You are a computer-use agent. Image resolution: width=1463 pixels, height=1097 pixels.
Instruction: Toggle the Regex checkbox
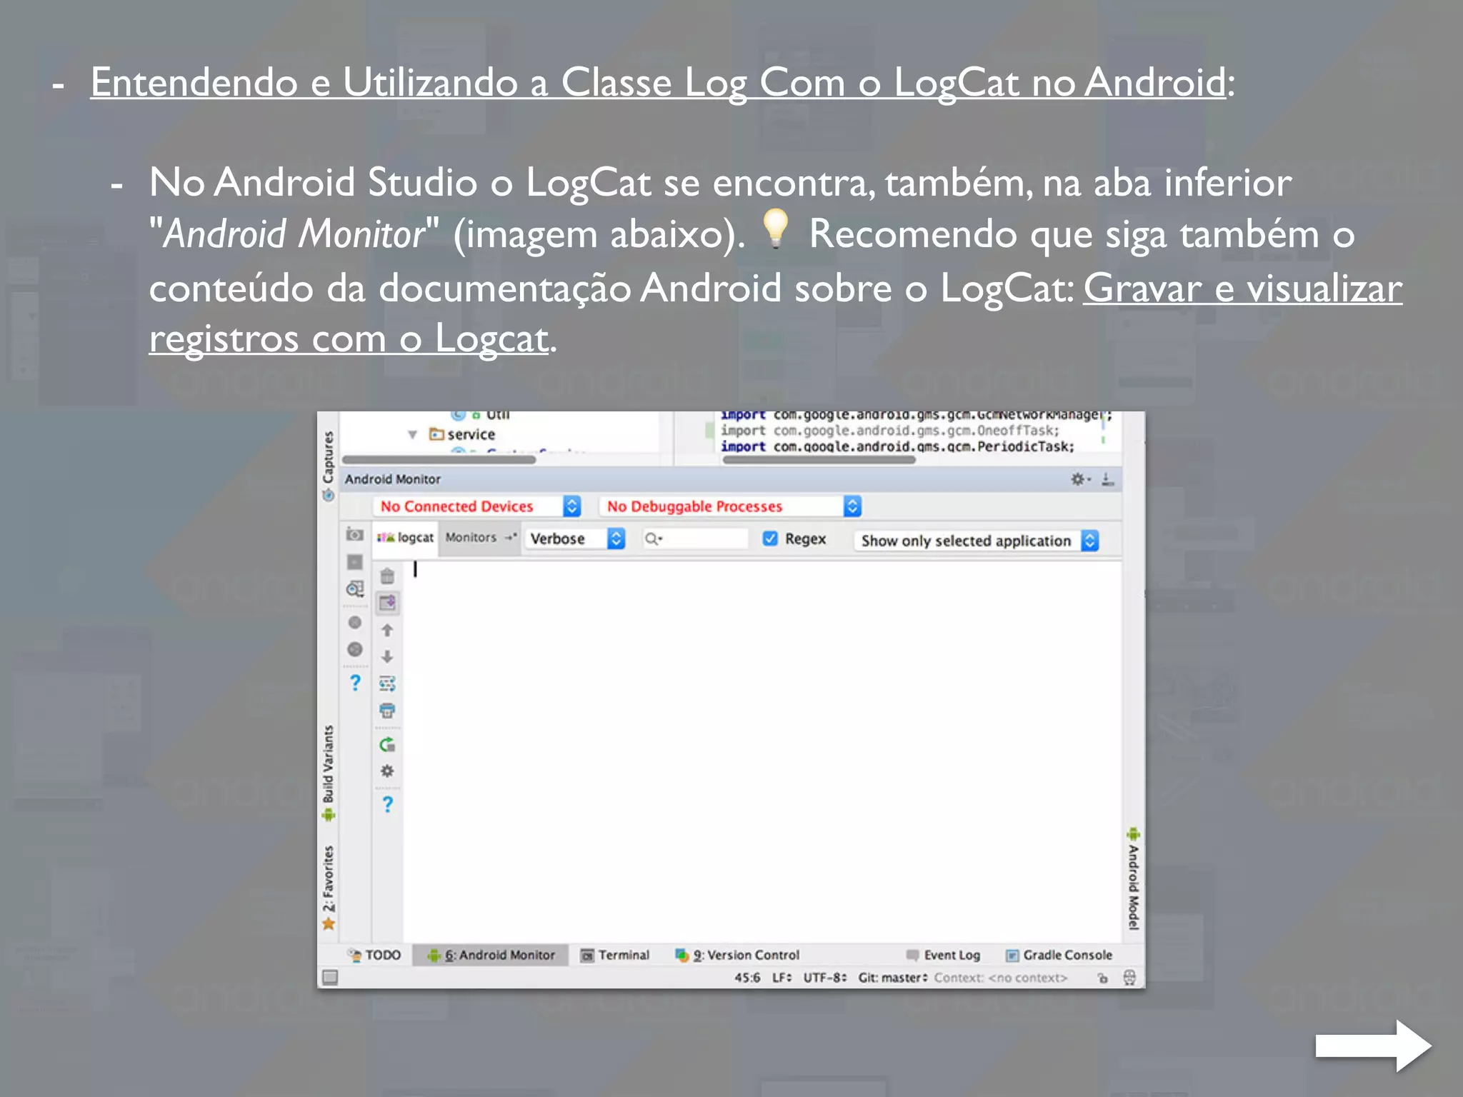click(x=770, y=539)
